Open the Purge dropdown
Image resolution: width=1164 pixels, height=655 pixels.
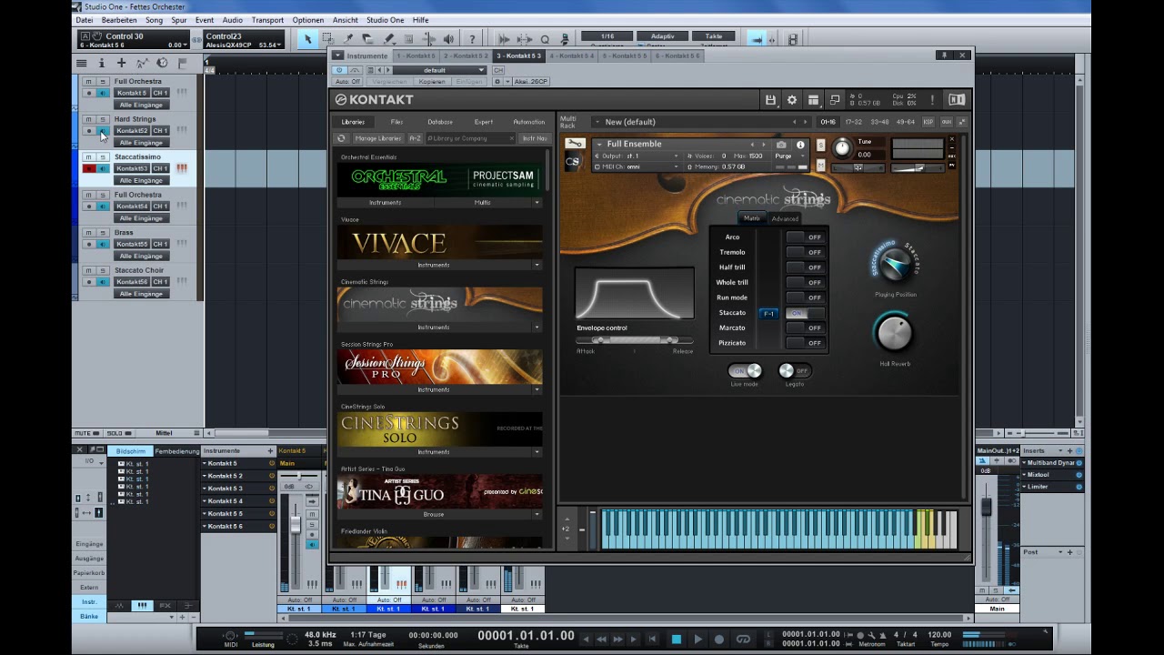point(785,156)
